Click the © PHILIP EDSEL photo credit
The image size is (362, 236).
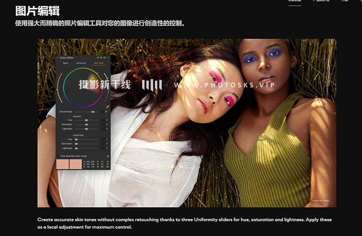tap(321, 201)
